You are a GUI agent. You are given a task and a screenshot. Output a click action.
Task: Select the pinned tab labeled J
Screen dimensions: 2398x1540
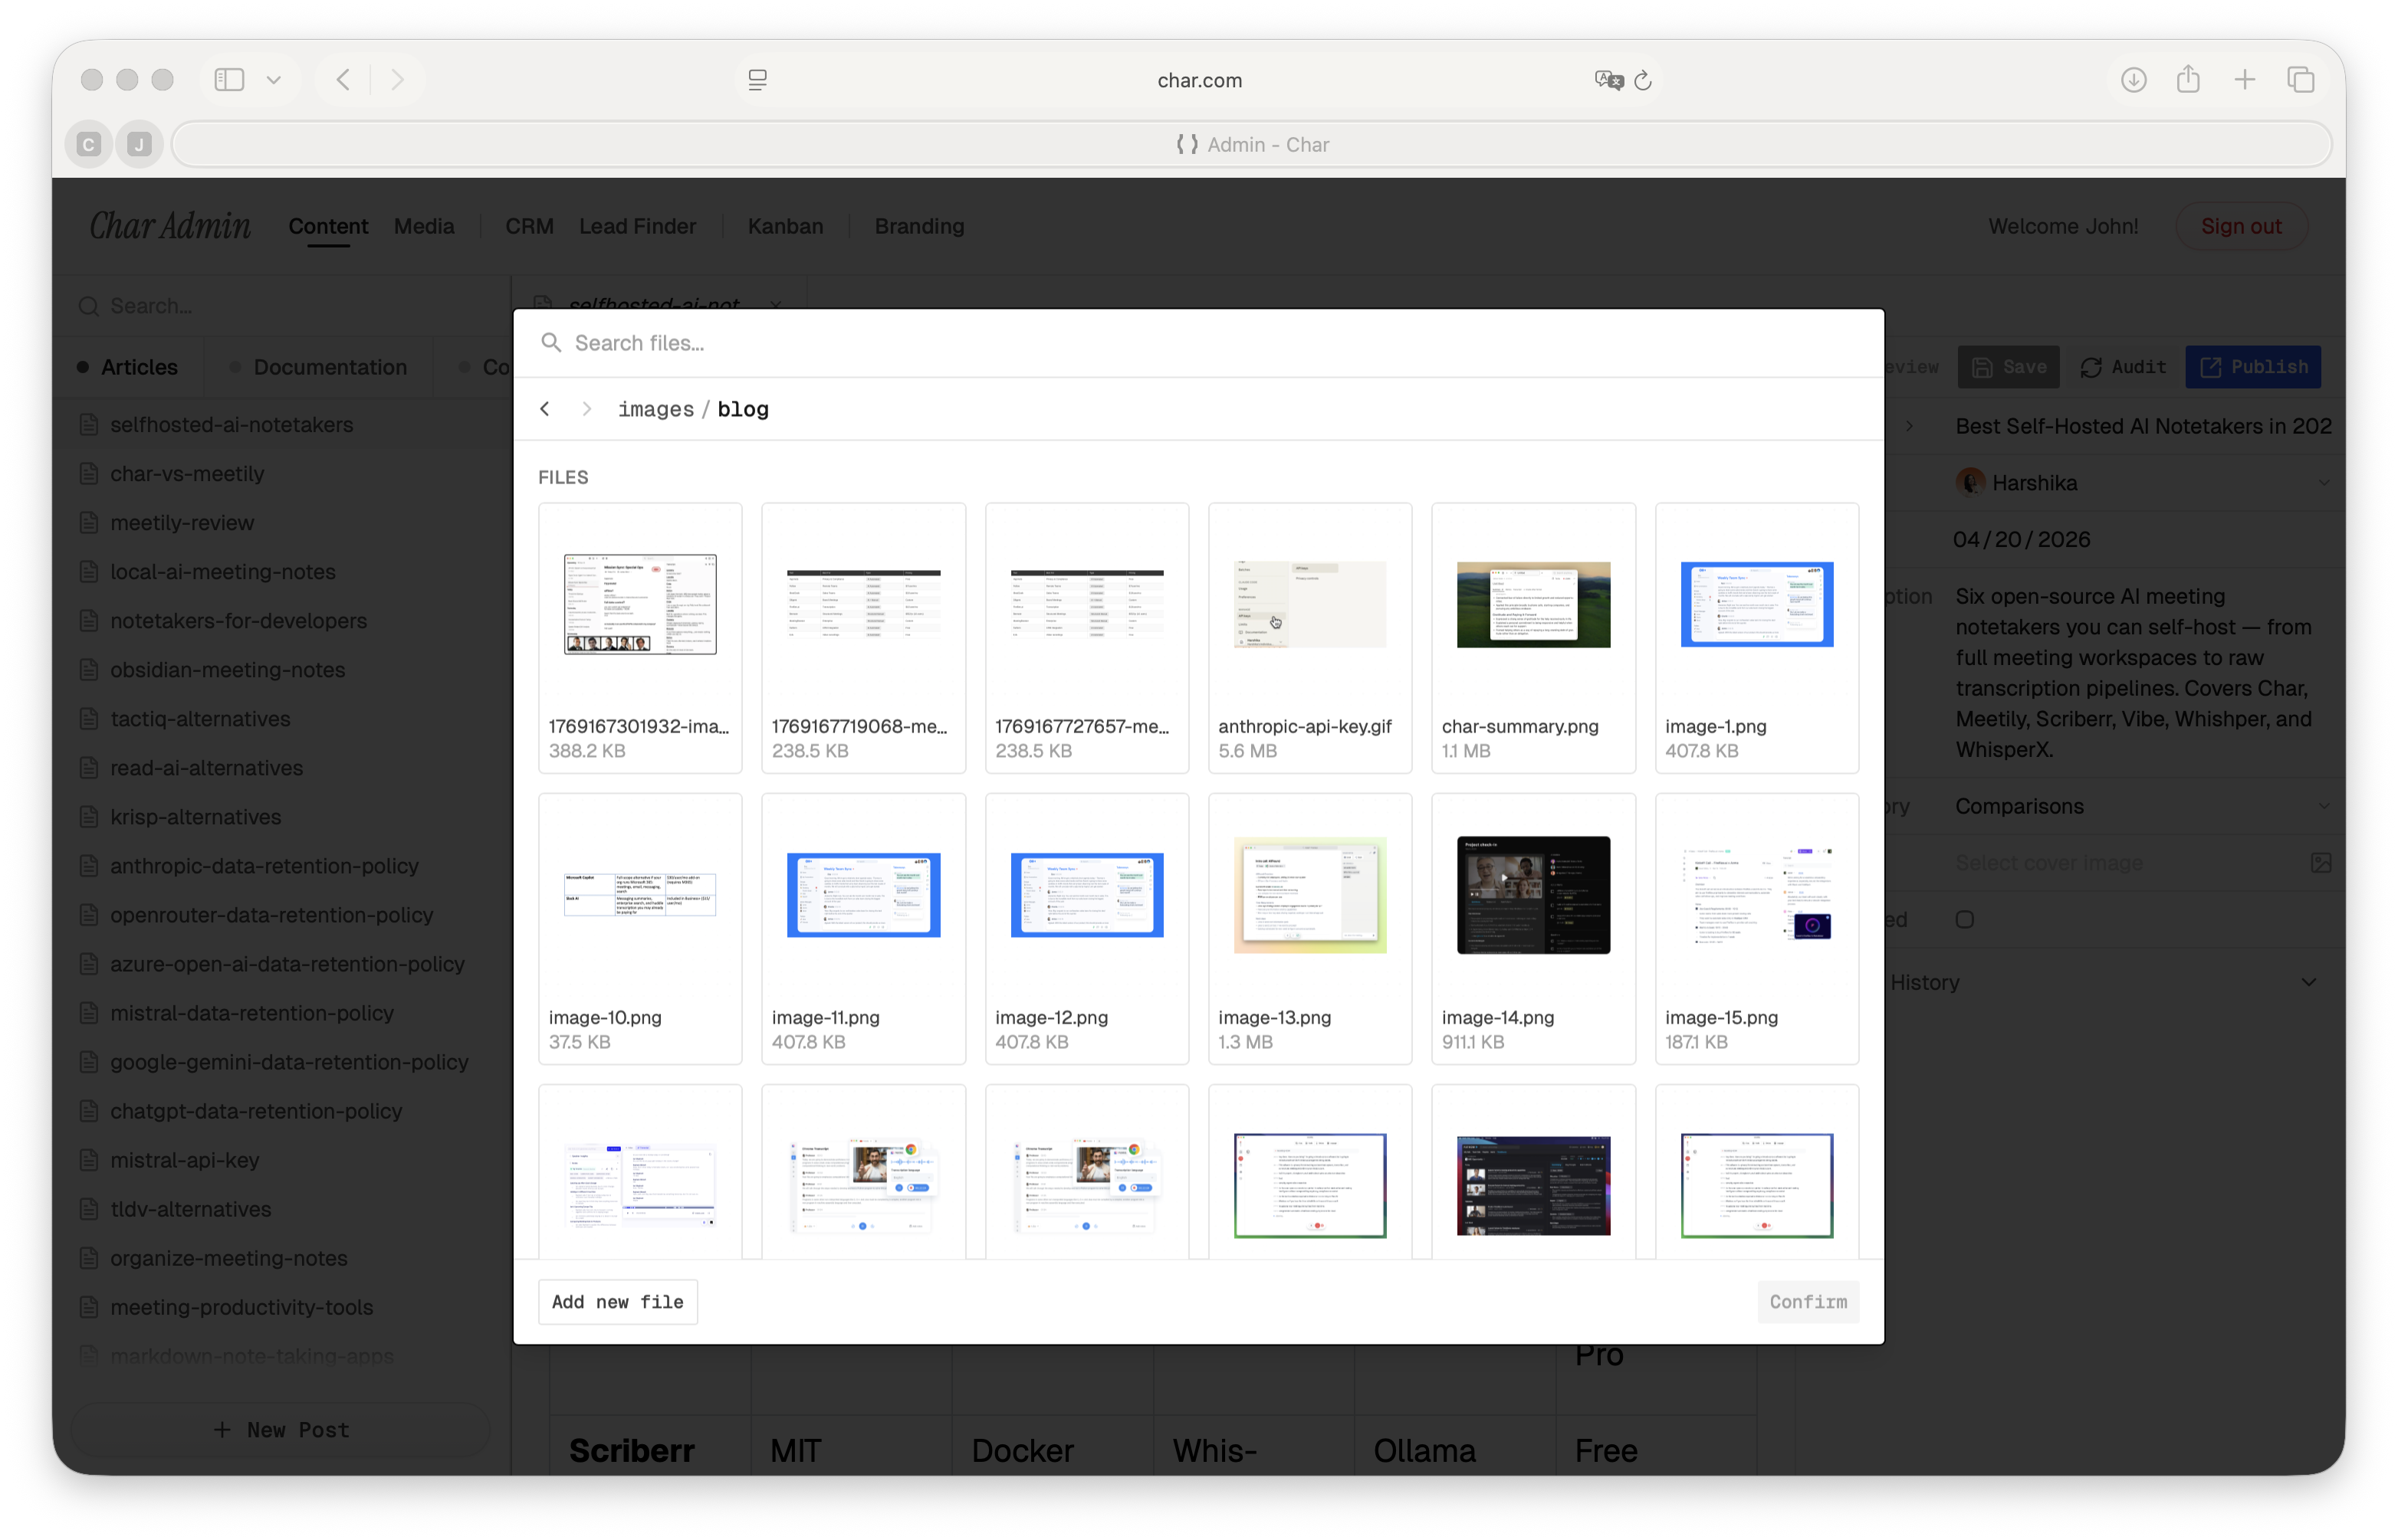[139, 144]
